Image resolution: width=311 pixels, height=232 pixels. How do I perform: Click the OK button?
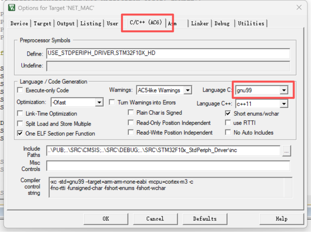tap(106, 219)
